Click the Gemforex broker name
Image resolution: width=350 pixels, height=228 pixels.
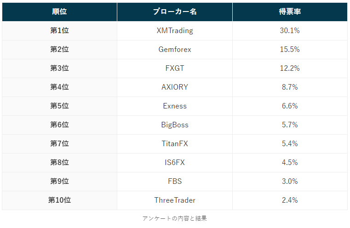pyautogui.click(x=175, y=50)
